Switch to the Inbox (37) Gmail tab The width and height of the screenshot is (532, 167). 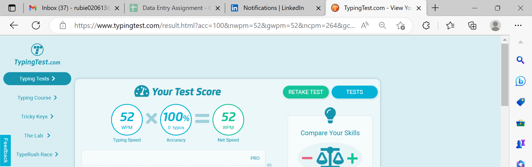click(74, 8)
